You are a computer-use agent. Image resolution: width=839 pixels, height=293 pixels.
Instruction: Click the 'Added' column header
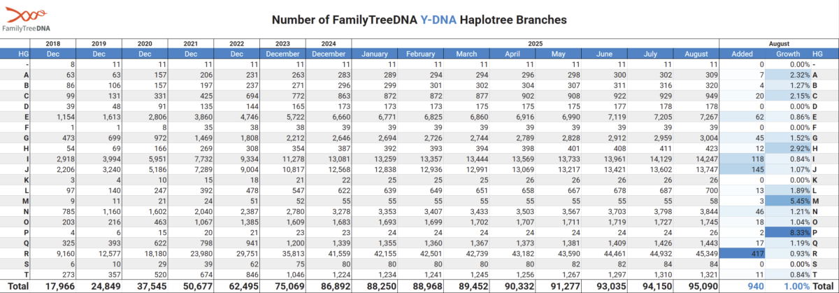pyautogui.click(x=742, y=54)
